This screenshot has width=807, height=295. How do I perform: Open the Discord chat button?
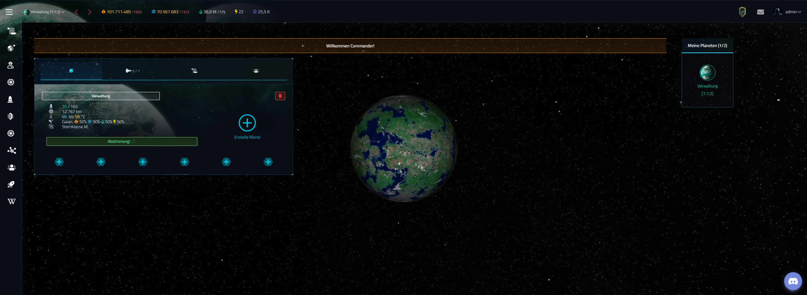click(793, 281)
